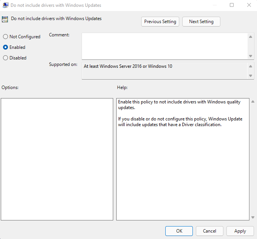
Task: Apply the policy setting
Action: point(240,231)
